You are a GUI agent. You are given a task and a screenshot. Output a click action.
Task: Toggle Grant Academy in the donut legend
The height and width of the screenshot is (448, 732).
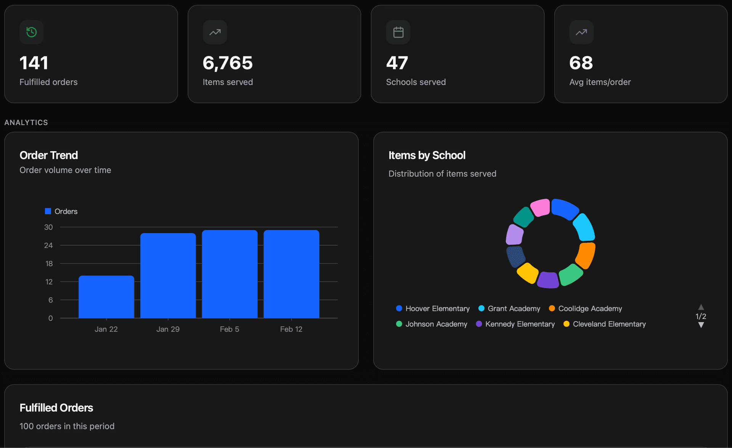click(482, 308)
